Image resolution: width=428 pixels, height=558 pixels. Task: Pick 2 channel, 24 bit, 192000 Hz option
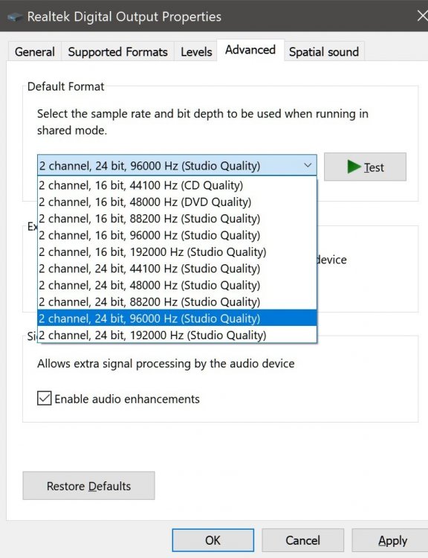tap(177, 336)
